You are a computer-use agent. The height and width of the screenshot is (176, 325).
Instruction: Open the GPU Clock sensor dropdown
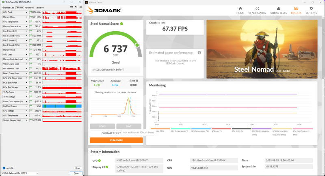point(26,13)
